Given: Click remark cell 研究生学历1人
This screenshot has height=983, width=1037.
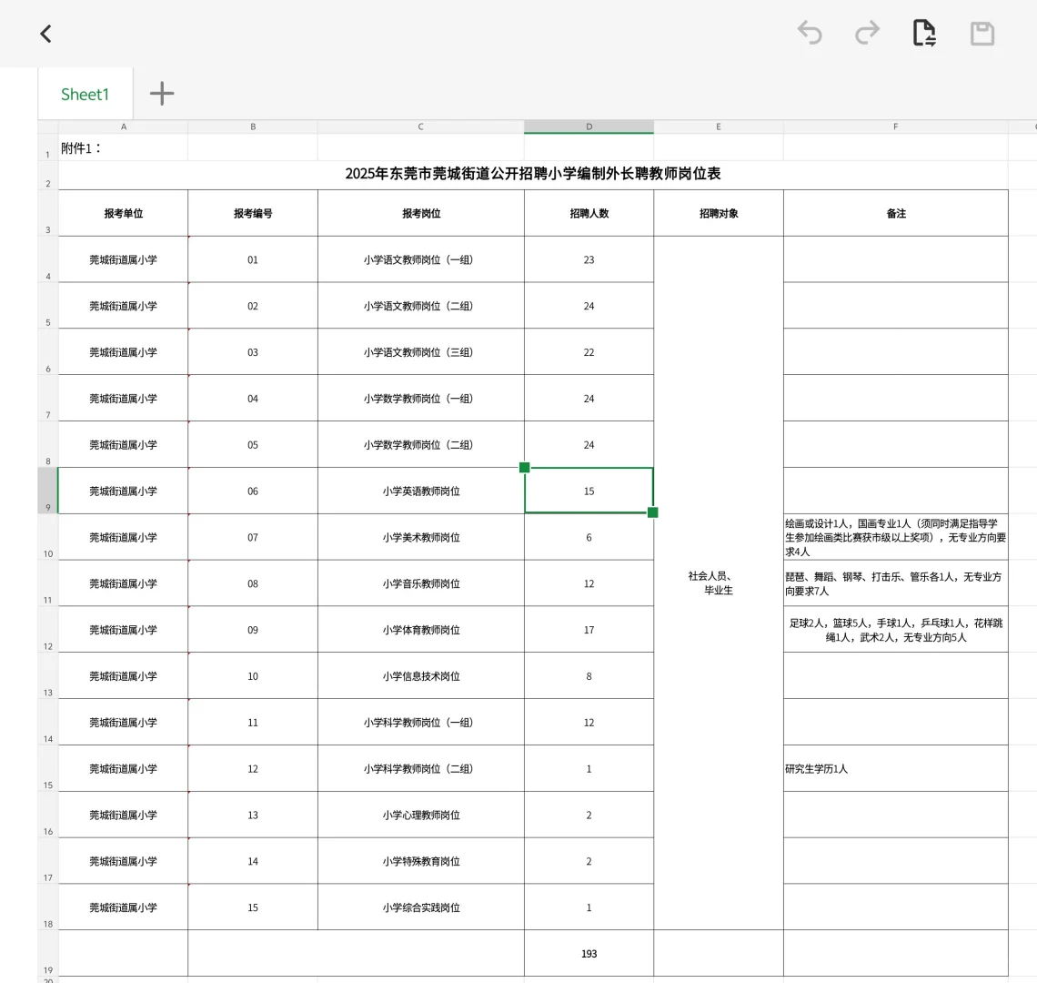Looking at the screenshot, I should tap(895, 769).
